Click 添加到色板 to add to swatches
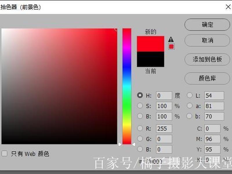 tap(207, 59)
